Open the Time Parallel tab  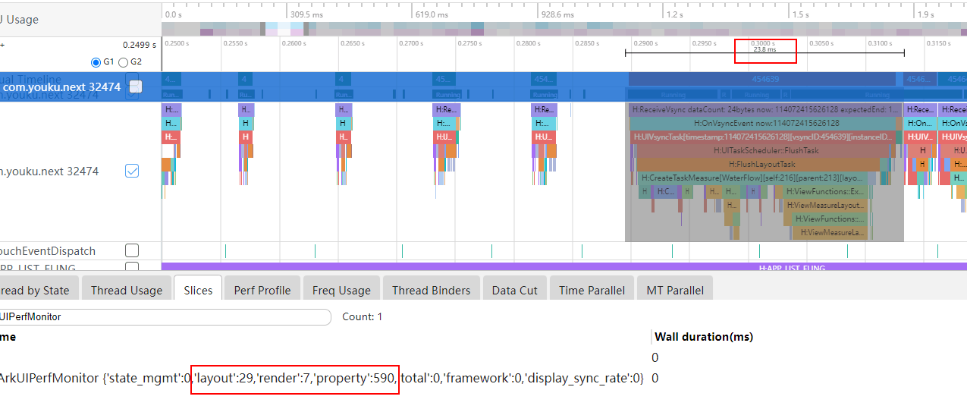point(592,290)
